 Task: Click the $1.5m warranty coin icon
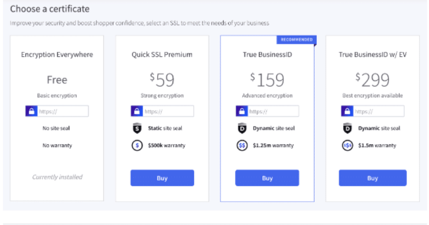click(x=347, y=145)
